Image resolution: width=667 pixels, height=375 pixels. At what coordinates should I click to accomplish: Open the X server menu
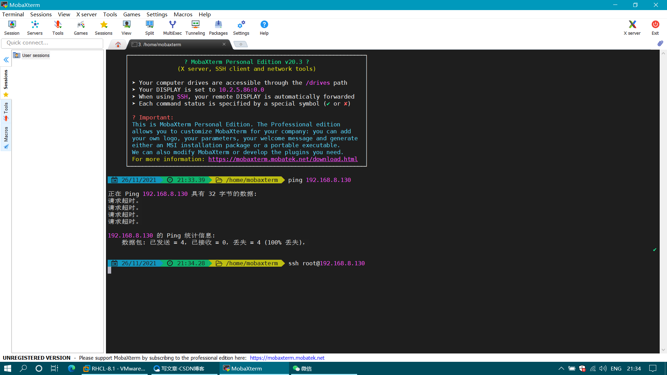(87, 14)
